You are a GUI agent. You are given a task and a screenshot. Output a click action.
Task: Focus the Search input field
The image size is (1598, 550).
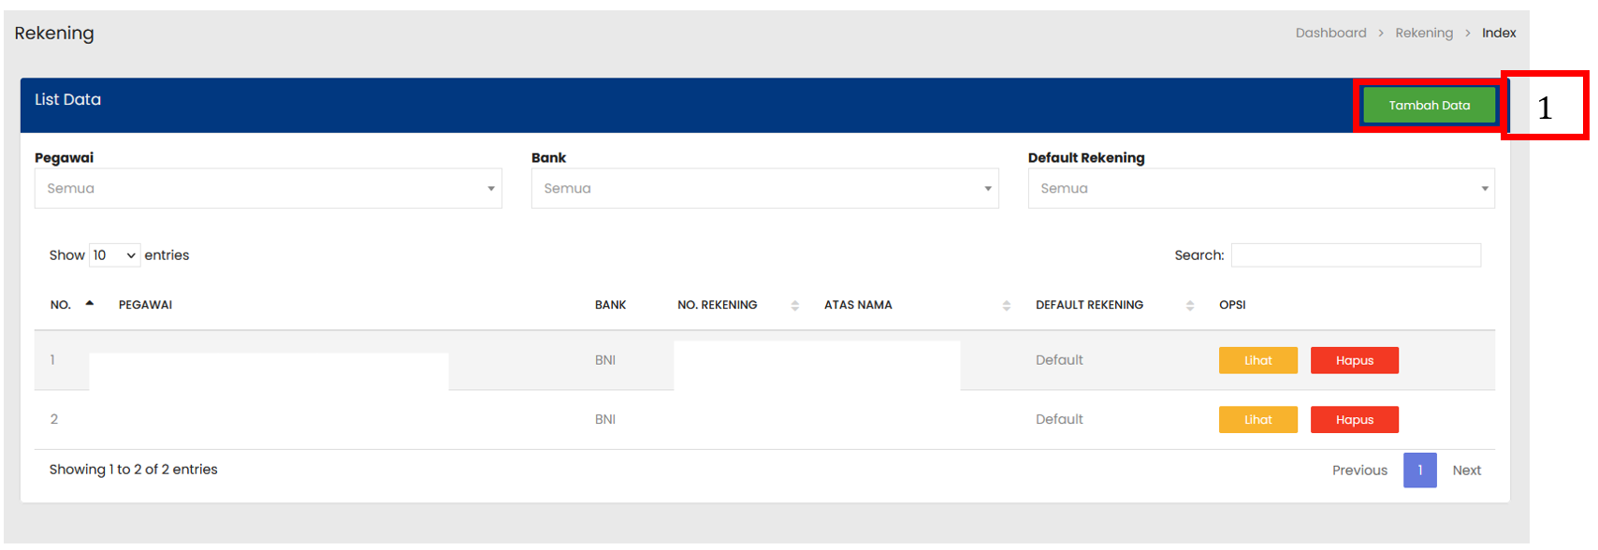(x=1356, y=255)
